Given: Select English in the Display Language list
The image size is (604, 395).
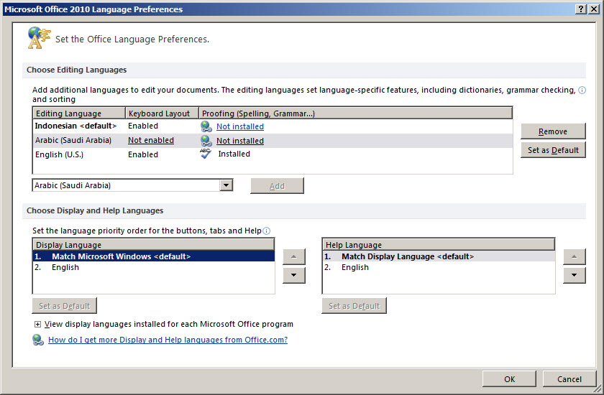Looking at the screenshot, I should 154,267.
